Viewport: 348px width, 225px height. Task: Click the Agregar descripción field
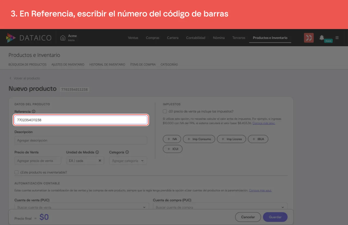[x=81, y=140]
